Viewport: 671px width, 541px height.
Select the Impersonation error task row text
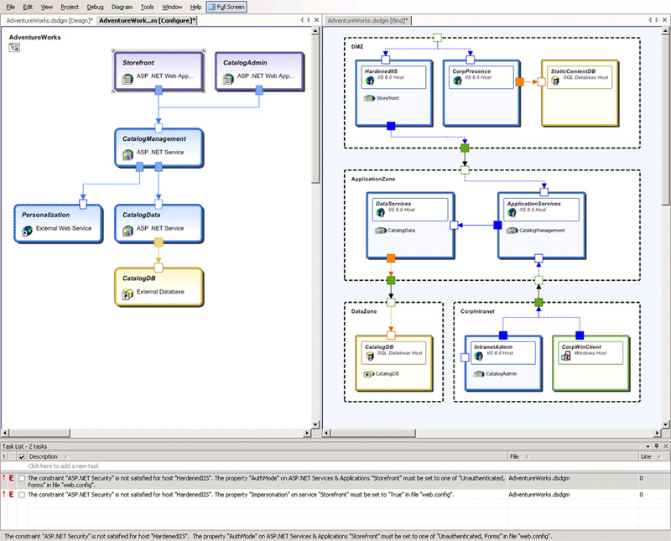(241, 494)
